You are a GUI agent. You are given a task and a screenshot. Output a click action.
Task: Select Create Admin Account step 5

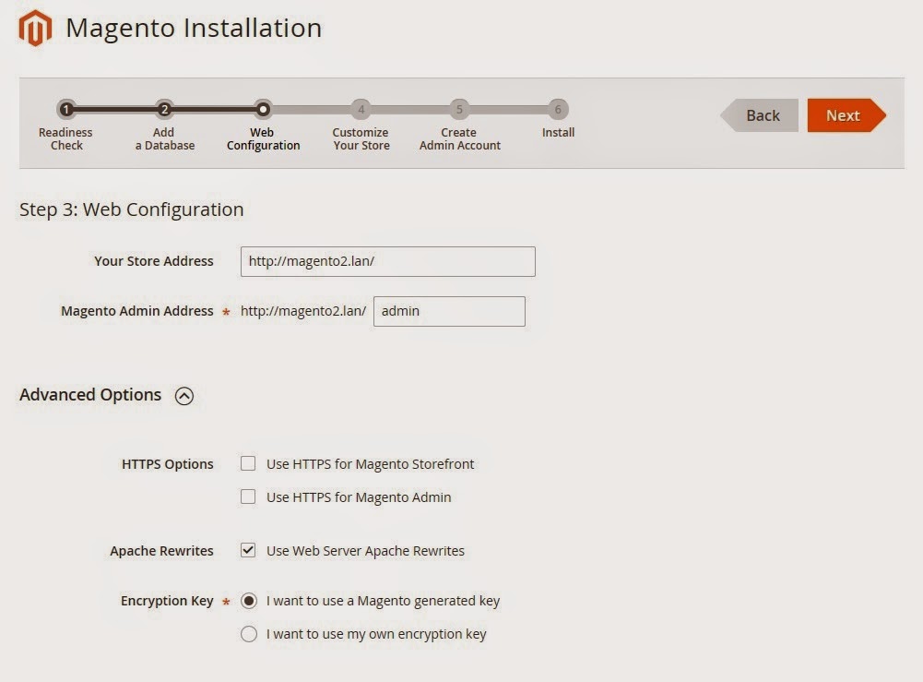click(460, 109)
